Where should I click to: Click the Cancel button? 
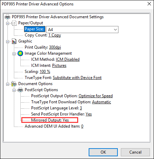coord(135,152)
